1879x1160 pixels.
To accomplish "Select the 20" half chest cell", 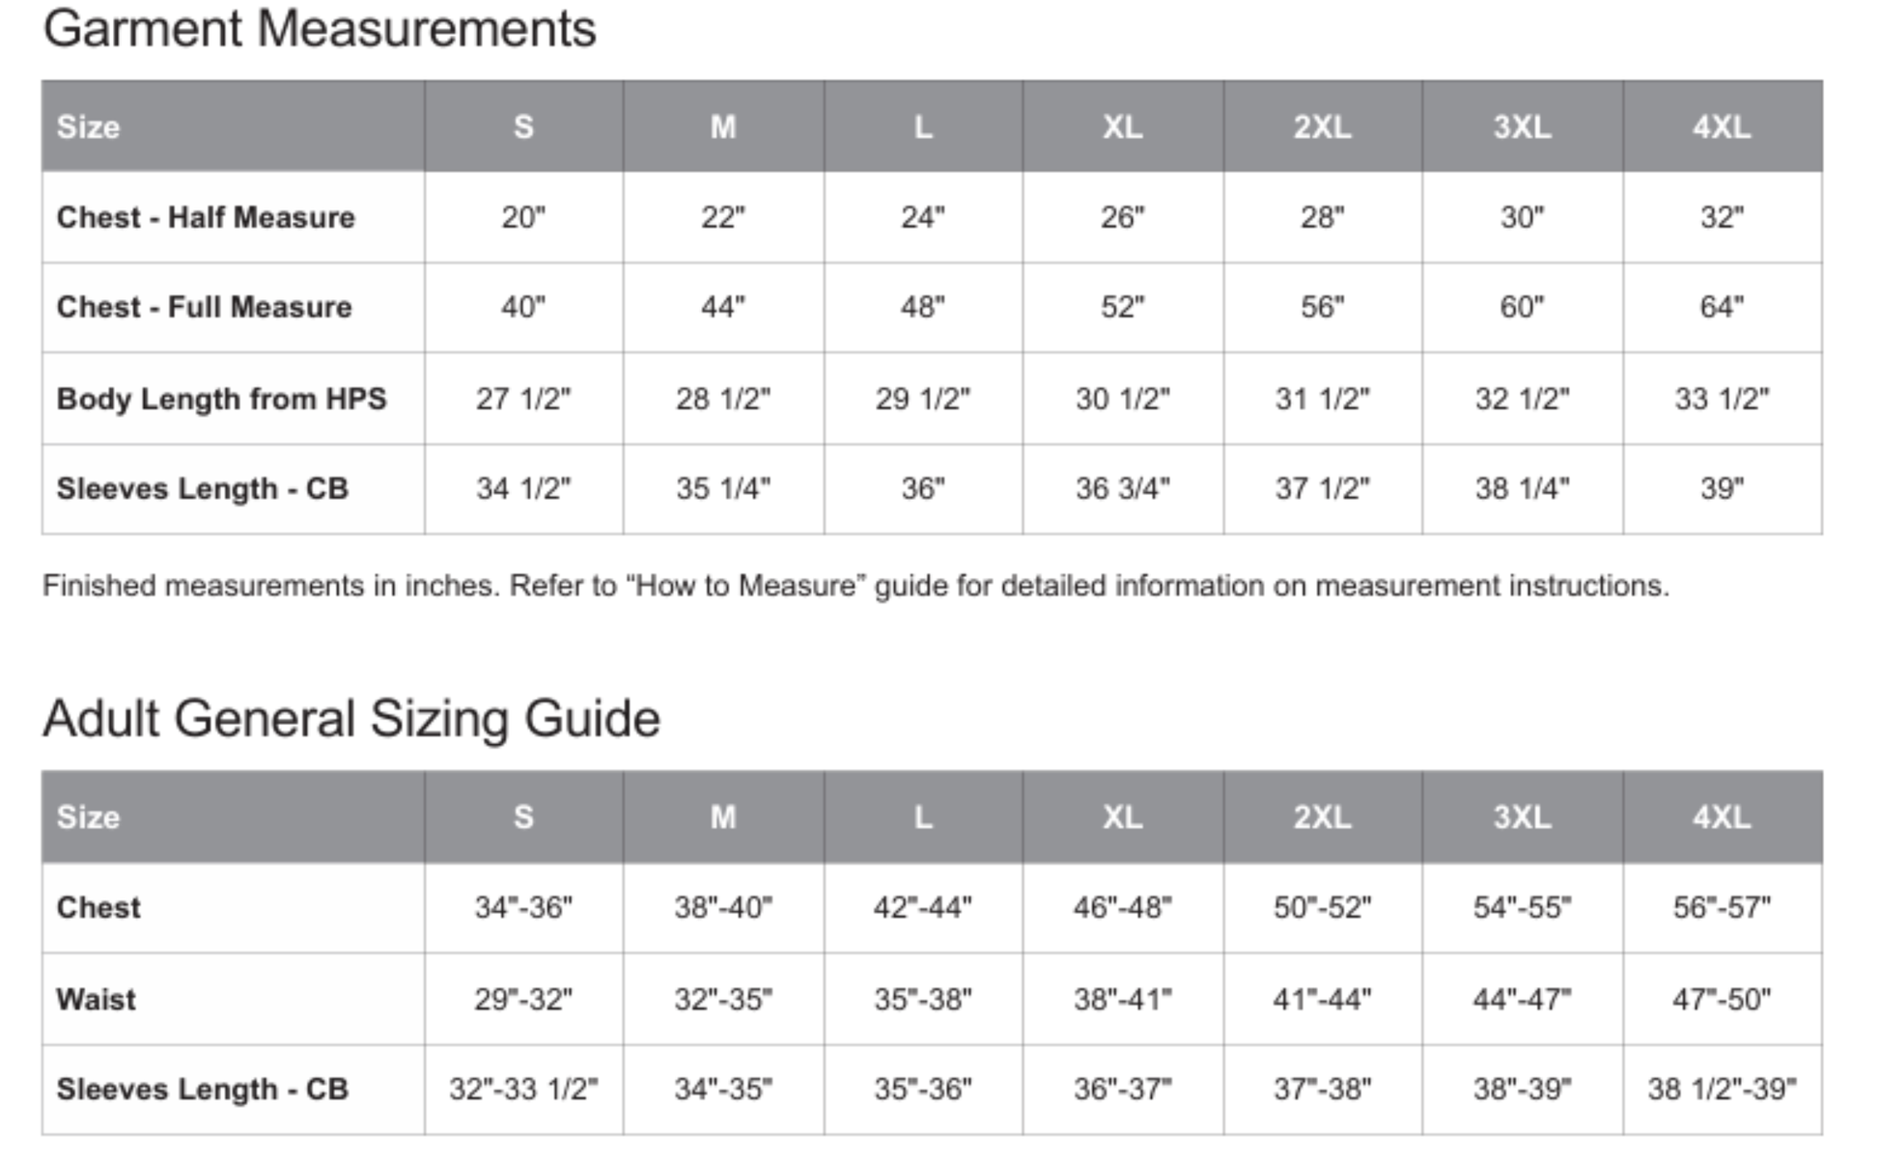I will [523, 218].
